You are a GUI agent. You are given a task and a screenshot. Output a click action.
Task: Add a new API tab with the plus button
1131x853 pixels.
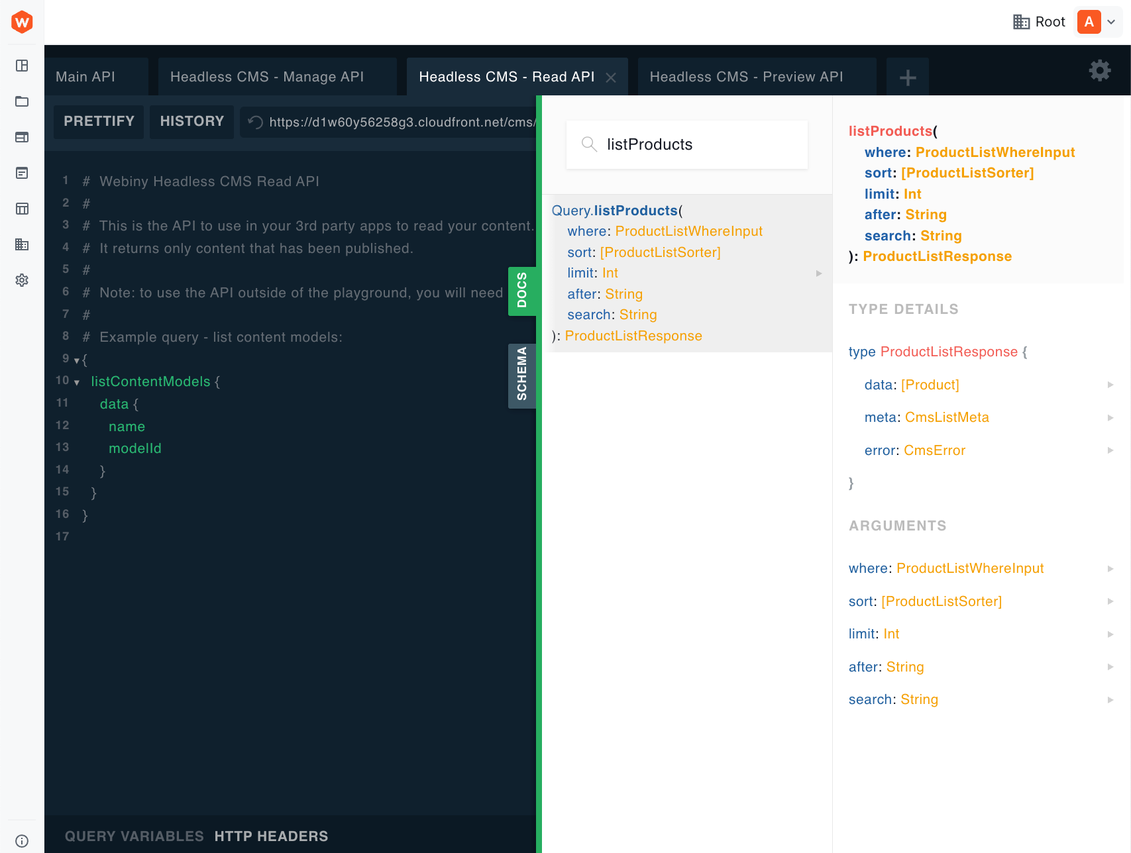pos(907,76)
